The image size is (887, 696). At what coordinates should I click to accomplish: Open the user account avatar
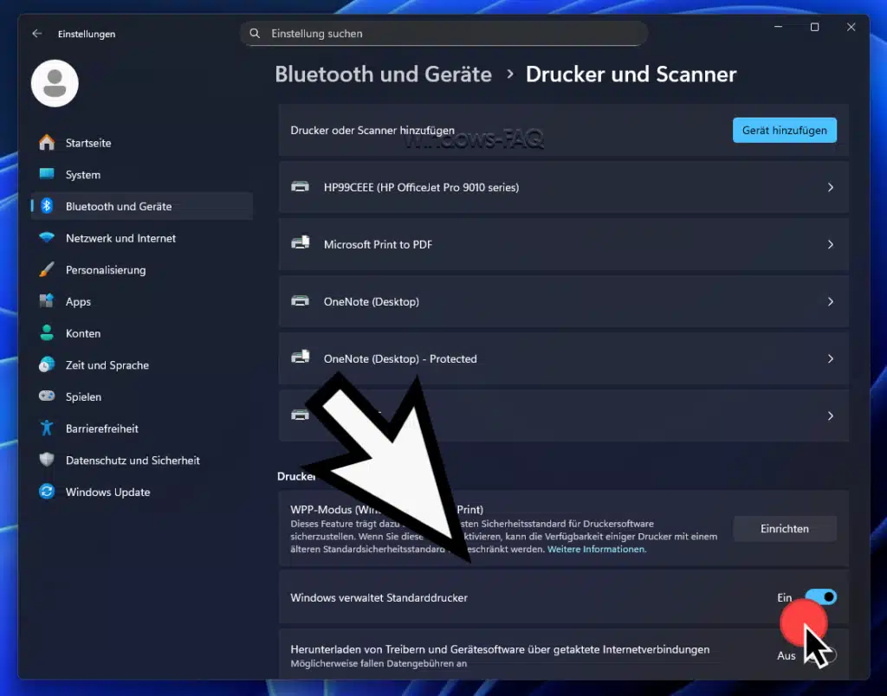coord(55,83)
